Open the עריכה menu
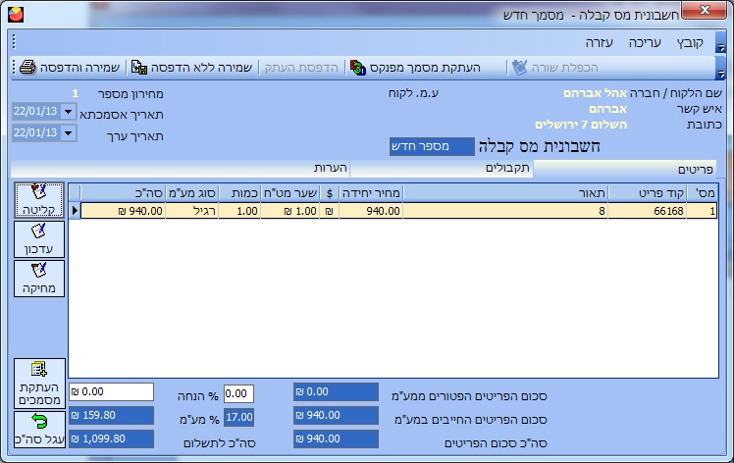 pyautogui.click(x=645, y=43)
